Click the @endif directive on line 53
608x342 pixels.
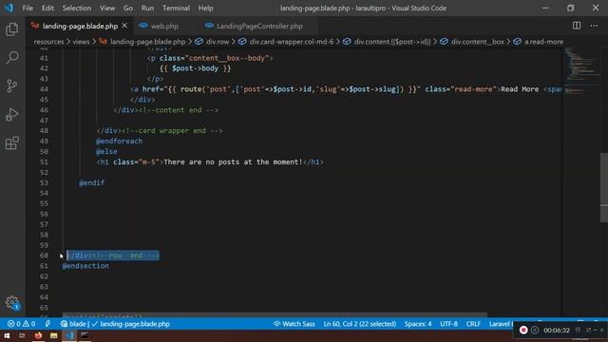pos(92,182)
